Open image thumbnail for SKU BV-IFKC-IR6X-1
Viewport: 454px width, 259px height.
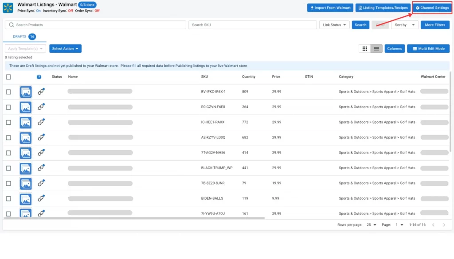point(26,92)
